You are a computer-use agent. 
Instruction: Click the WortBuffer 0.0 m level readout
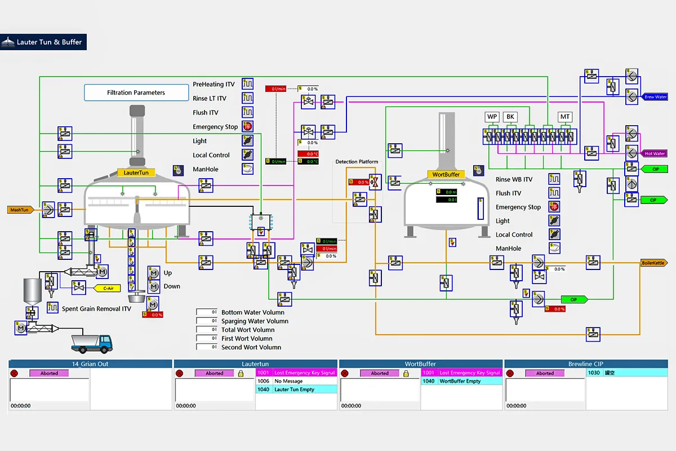tap(446, 192)
